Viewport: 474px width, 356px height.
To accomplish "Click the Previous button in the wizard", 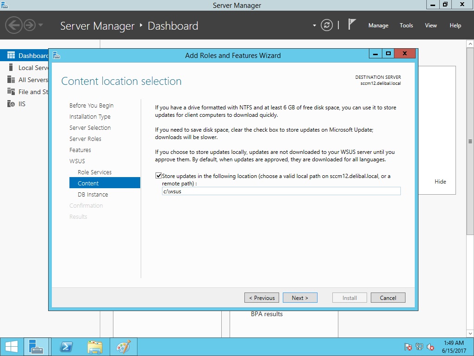I will [x=262, y=298].
